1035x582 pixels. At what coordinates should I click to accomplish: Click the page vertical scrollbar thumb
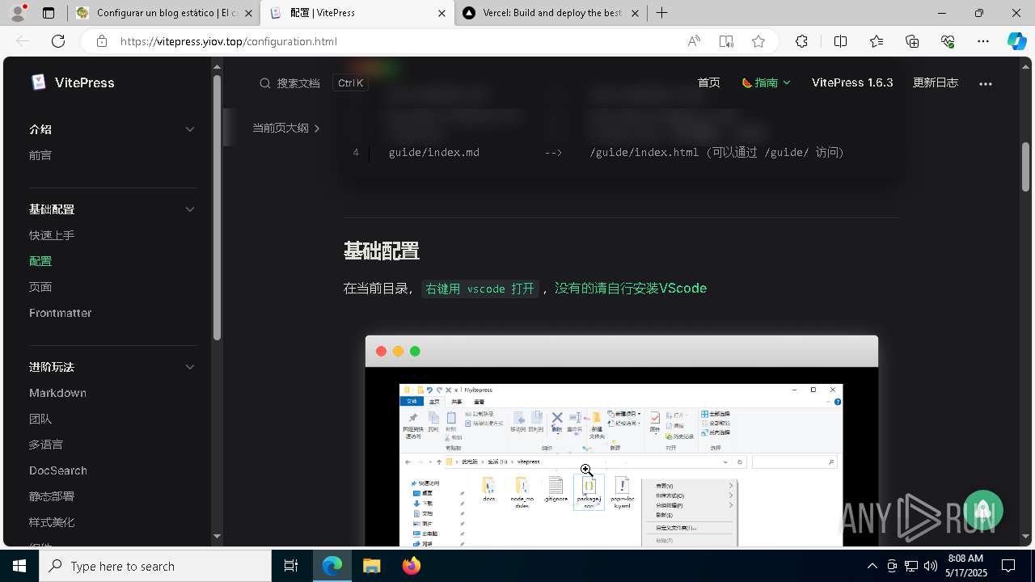[x=1025, y=167]
